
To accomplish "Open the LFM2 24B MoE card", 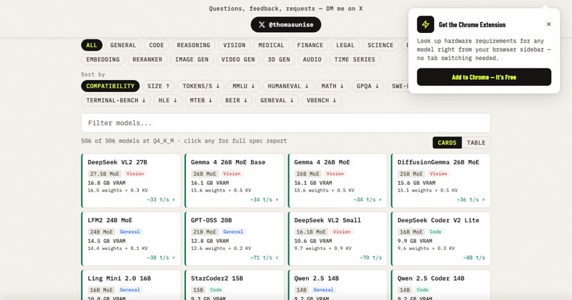I will click(x=131, y=239).
